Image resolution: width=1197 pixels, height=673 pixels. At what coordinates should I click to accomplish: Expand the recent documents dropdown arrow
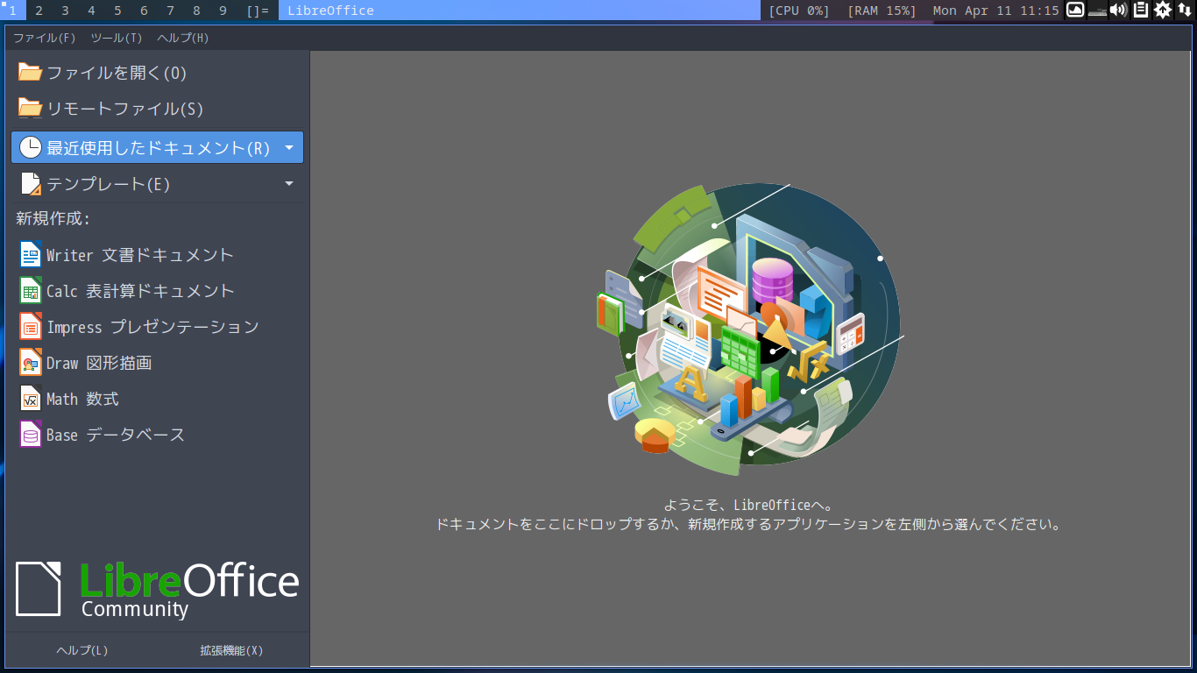(x=289, y=148)
